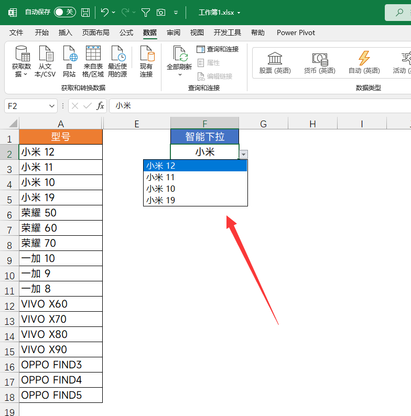Viewport: 411px width, 416px height.
Task: Switch to the 视图 tab
Action: click(197, 32)
